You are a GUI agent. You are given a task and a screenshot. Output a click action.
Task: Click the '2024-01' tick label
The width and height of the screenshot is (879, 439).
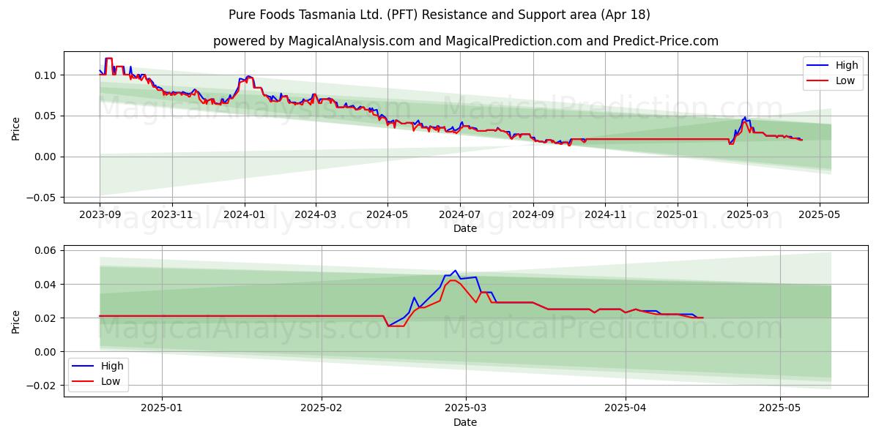tap(244, 214)
